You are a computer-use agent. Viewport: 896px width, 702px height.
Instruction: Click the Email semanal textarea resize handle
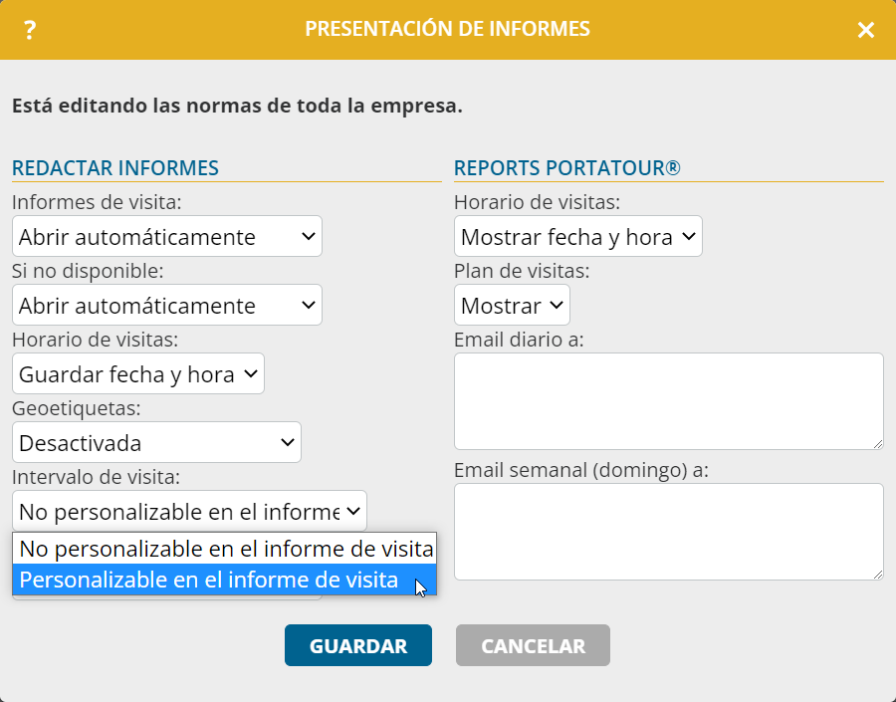click(x=878, y=575)
